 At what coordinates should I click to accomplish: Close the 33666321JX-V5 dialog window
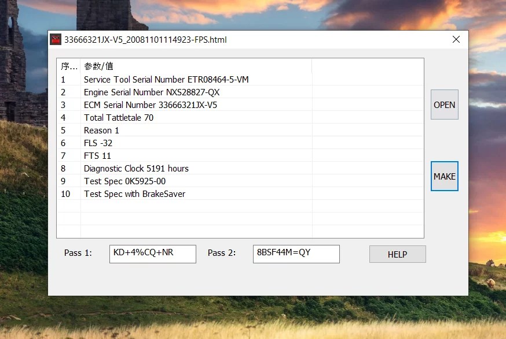point(456,39)
